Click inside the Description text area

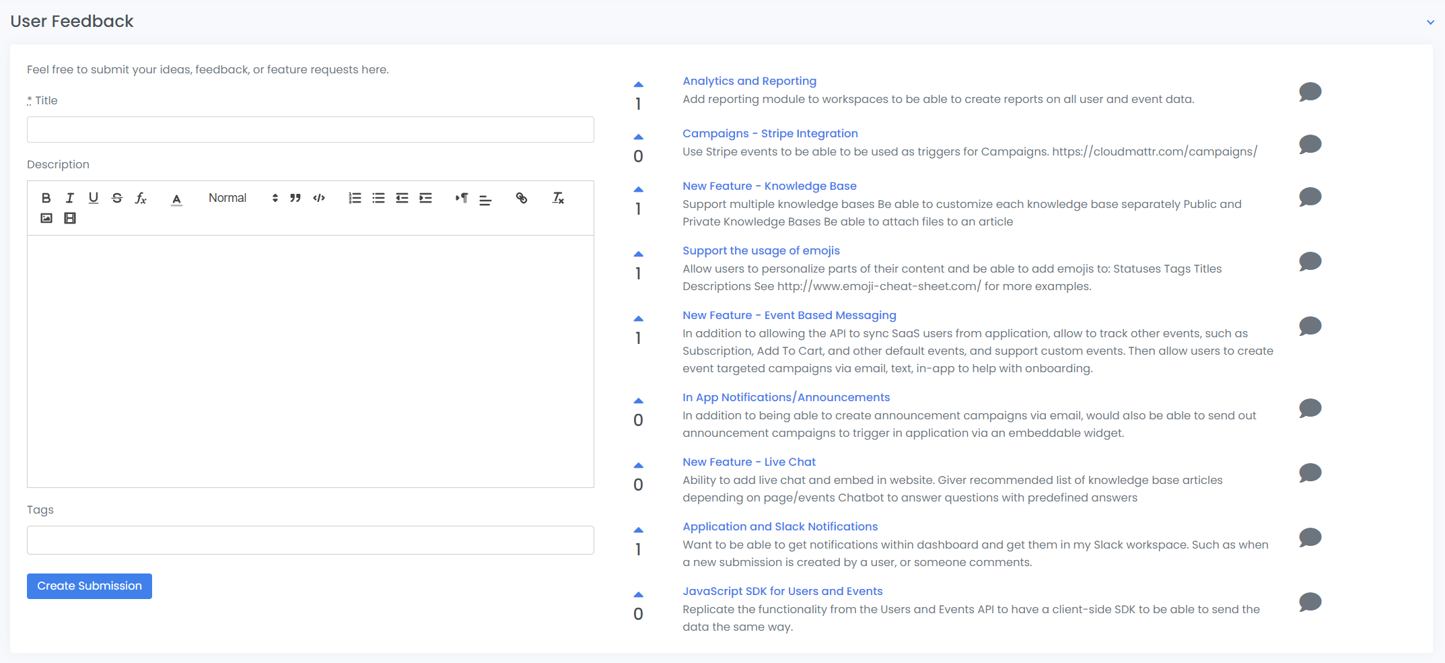click(x=310, y=361)
